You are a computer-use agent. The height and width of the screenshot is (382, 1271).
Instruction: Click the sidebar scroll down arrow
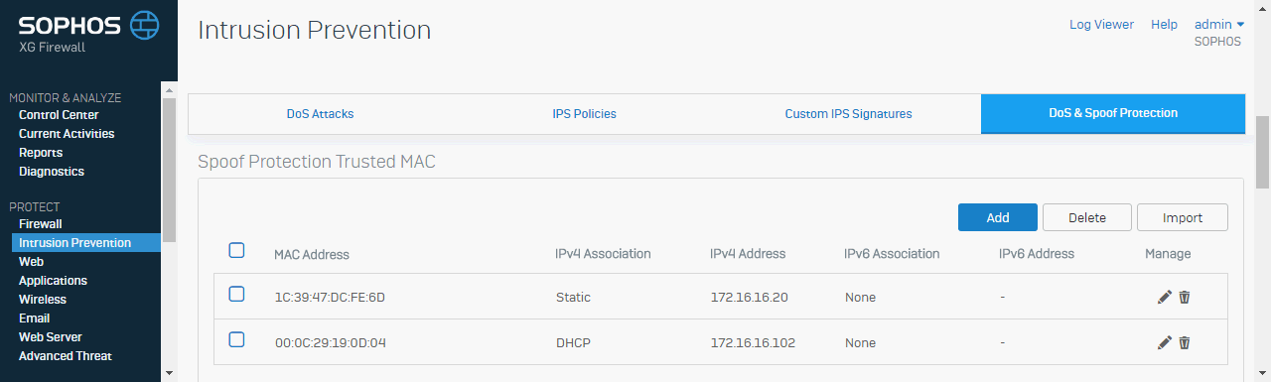pos(168,373)
